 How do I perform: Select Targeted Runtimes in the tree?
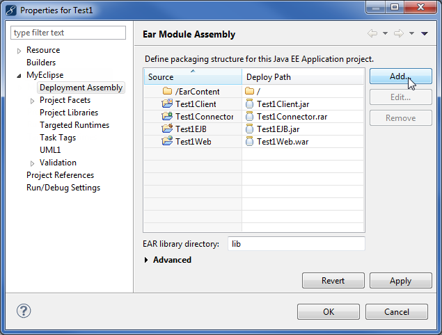(x=74, y=125)
